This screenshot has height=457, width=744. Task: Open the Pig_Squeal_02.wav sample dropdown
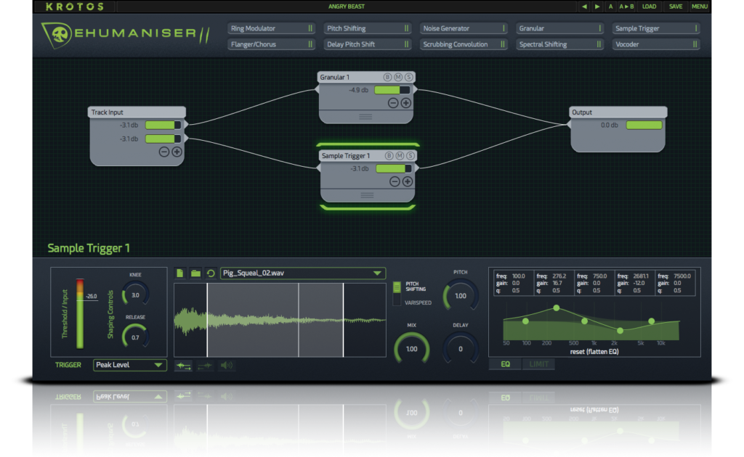click(376, 273)
